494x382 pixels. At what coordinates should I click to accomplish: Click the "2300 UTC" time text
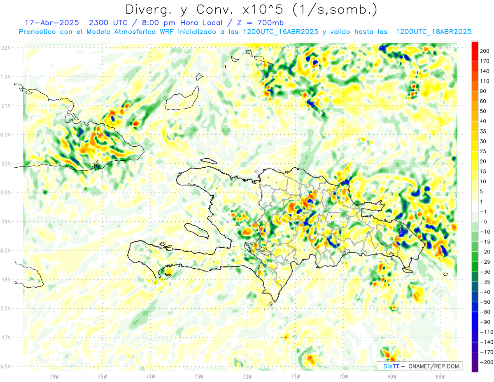click(108, 22)
